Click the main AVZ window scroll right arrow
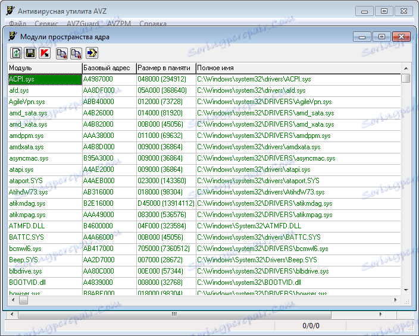 coord(381,315)
